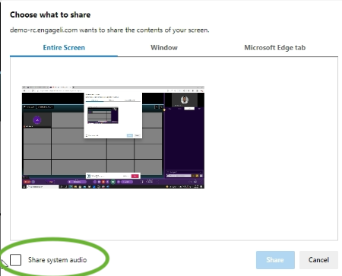Viewport: 342px width, 276px height.
Task: Enable the Share system audio checkbox
Action: pos(15,260)
